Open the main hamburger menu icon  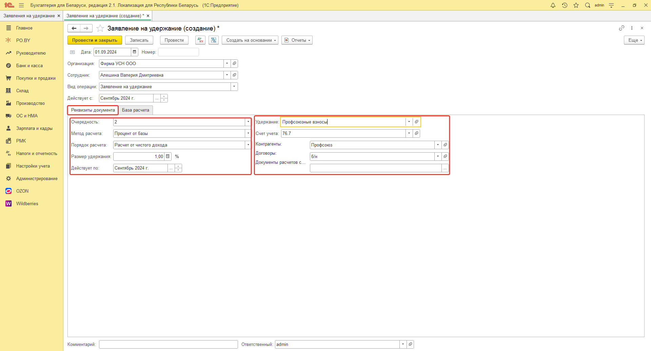point(21,5)
